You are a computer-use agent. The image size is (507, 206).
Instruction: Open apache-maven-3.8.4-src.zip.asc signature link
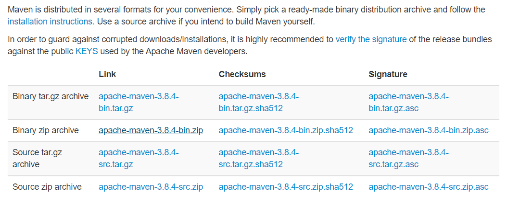[x=429, y=187]
